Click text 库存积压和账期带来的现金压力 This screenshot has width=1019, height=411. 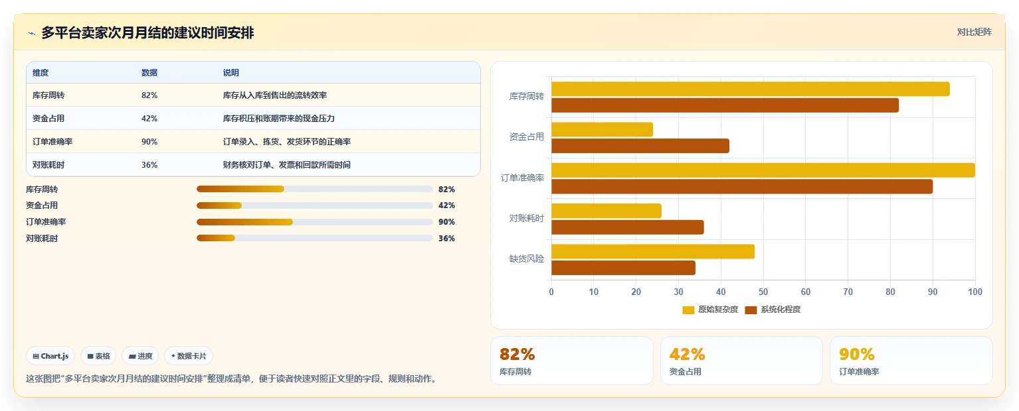279,119
